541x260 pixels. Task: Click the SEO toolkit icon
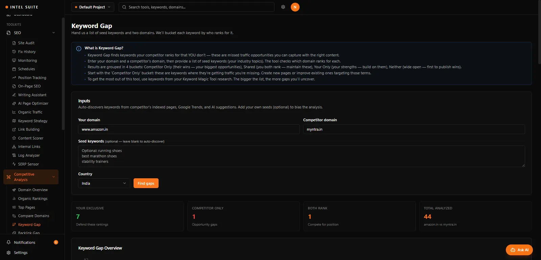pyautogui.click(x=8, y=33)
